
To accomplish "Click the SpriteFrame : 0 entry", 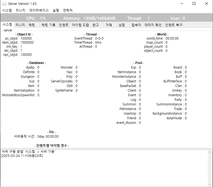I will pos(66,91).
